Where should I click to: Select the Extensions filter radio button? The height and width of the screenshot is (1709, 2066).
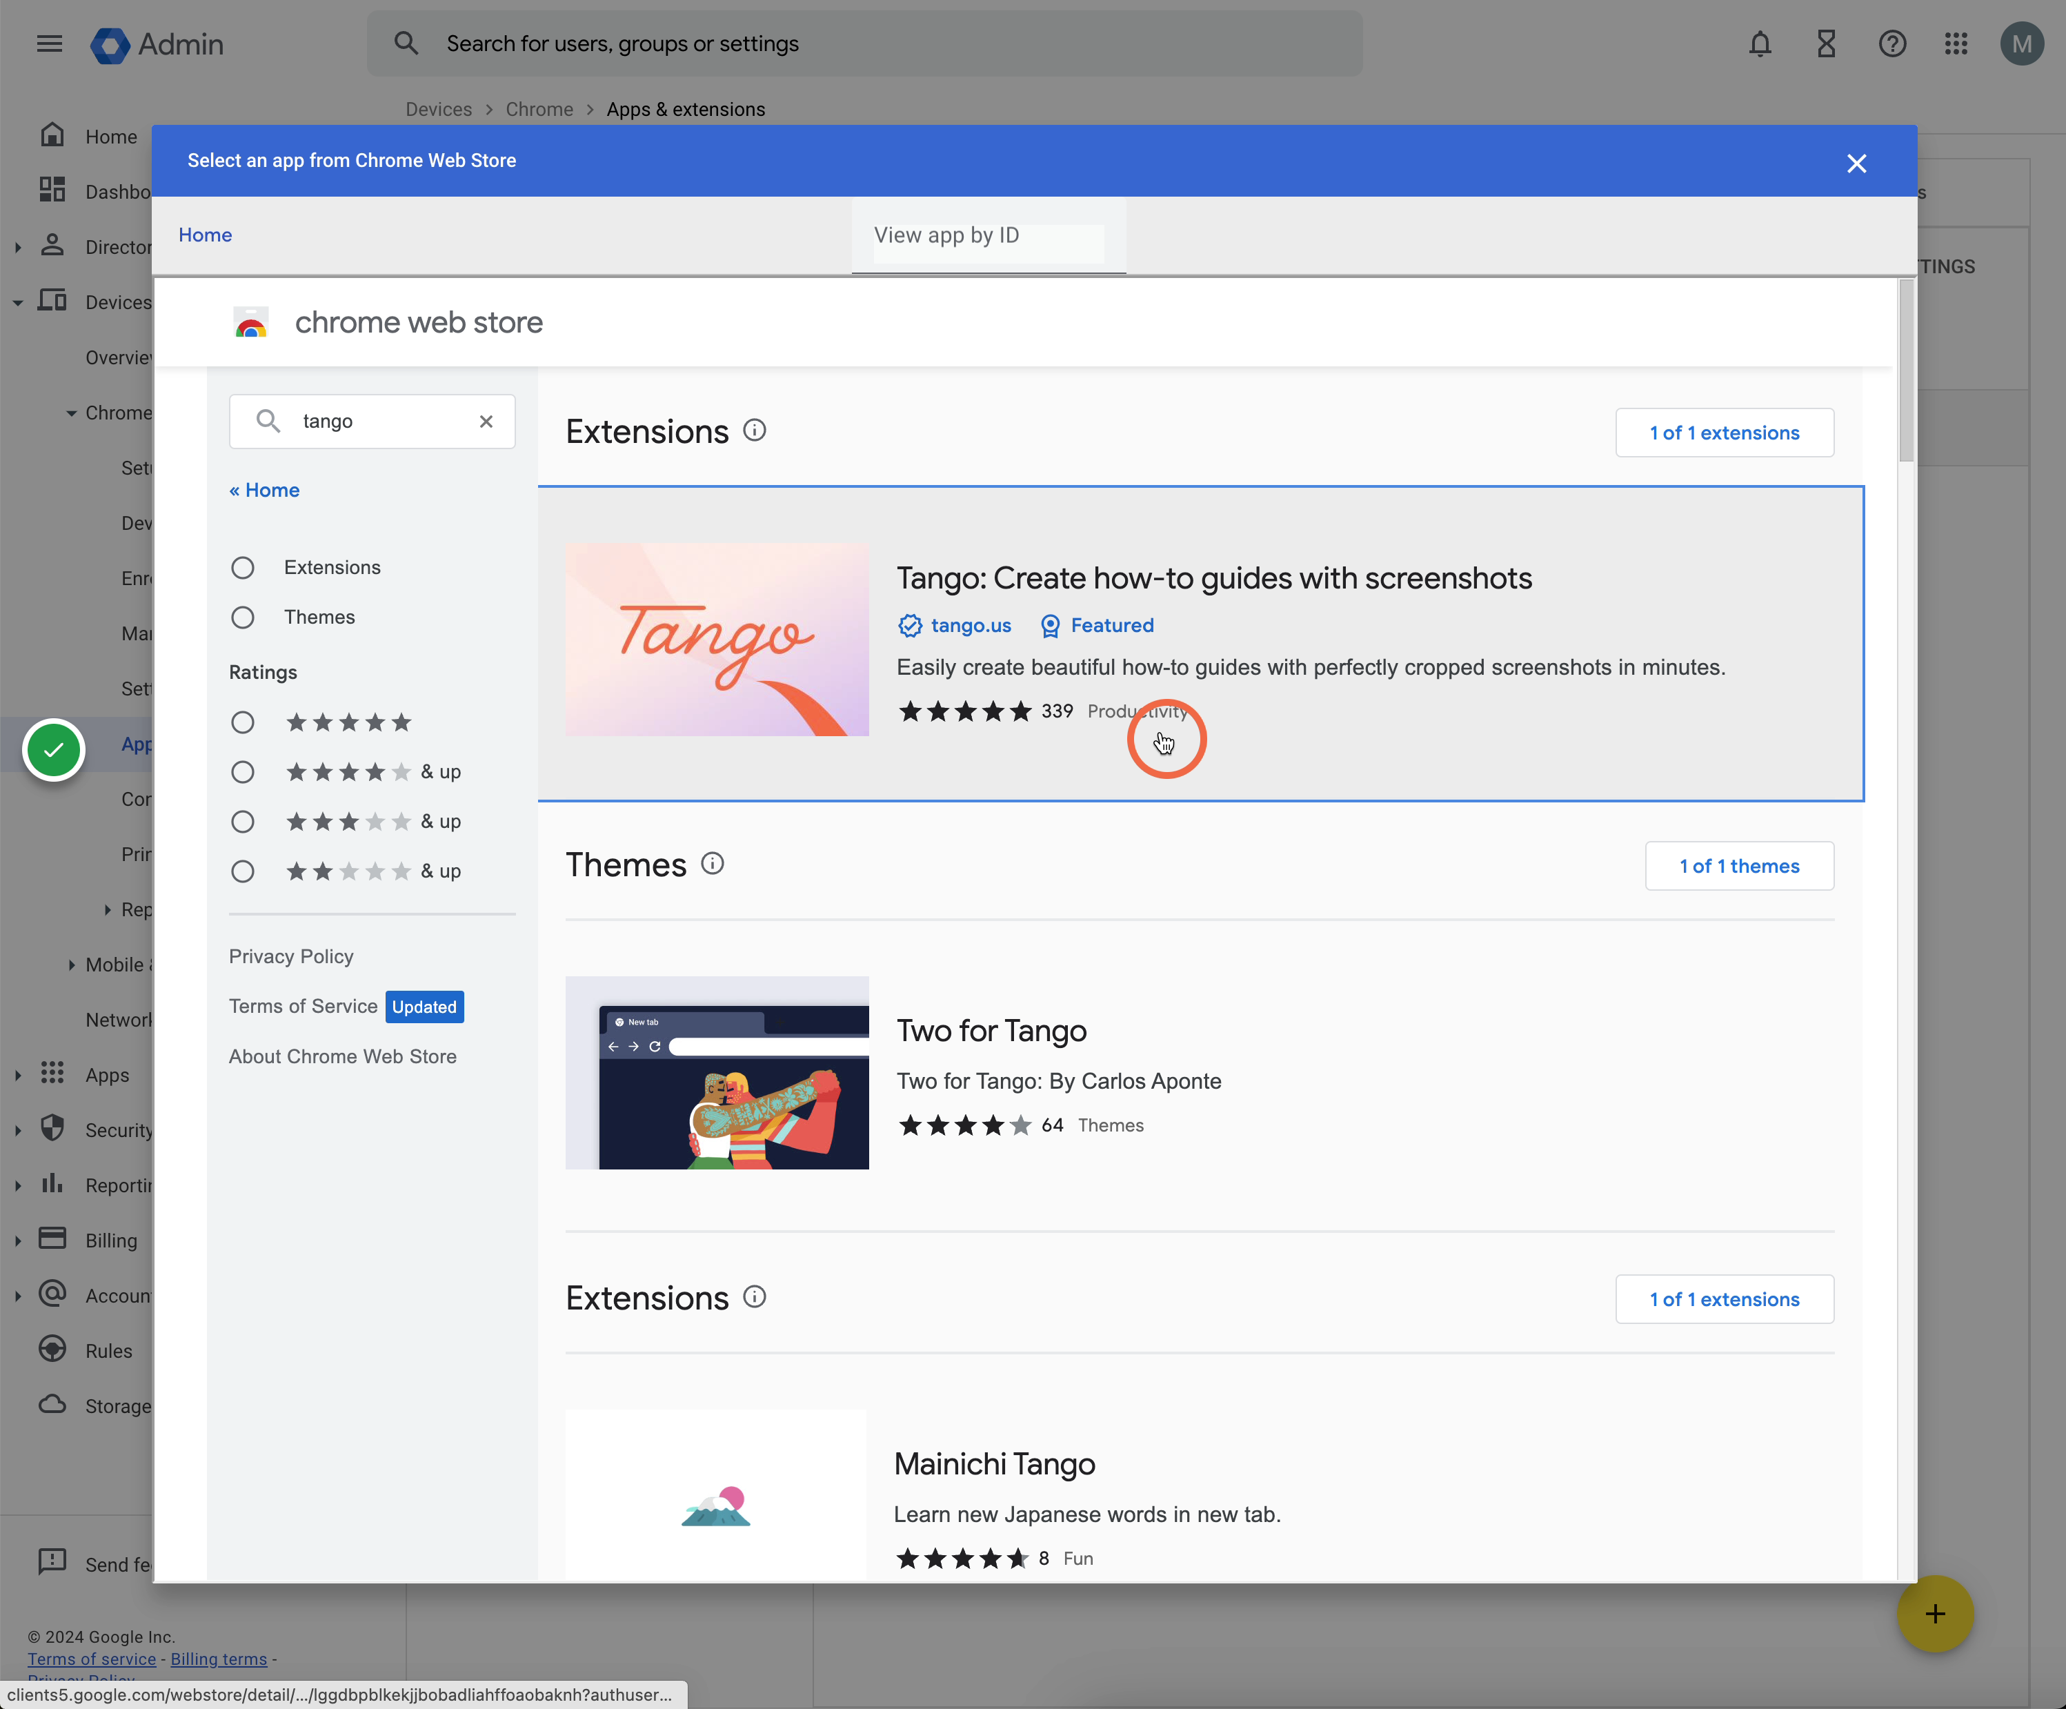[243, 568]
